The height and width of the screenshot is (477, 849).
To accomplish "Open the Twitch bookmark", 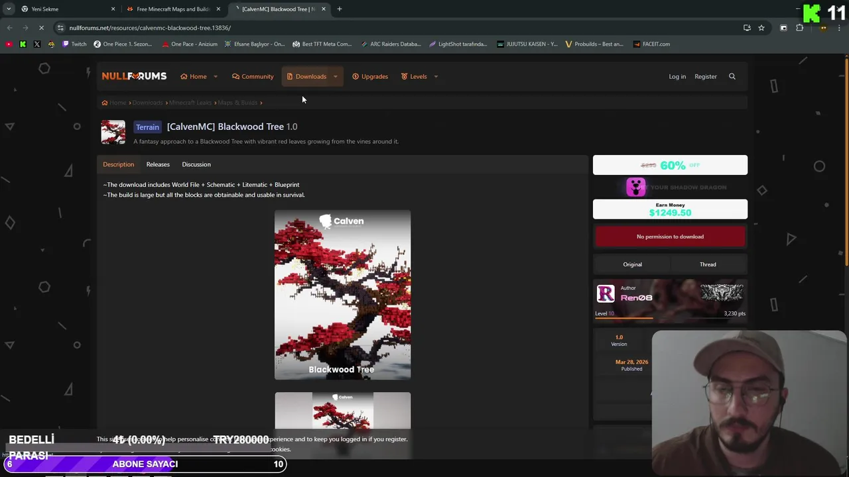I will (x=74, y=44).
